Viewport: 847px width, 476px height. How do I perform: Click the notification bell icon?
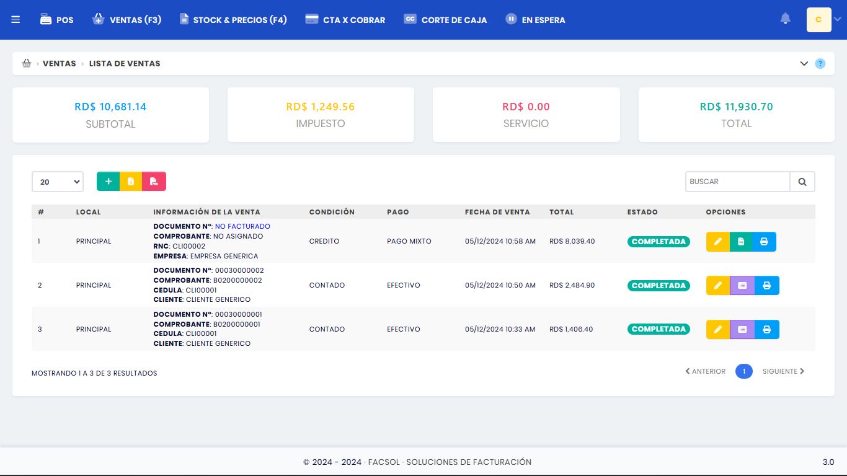[x=785, y=19]
